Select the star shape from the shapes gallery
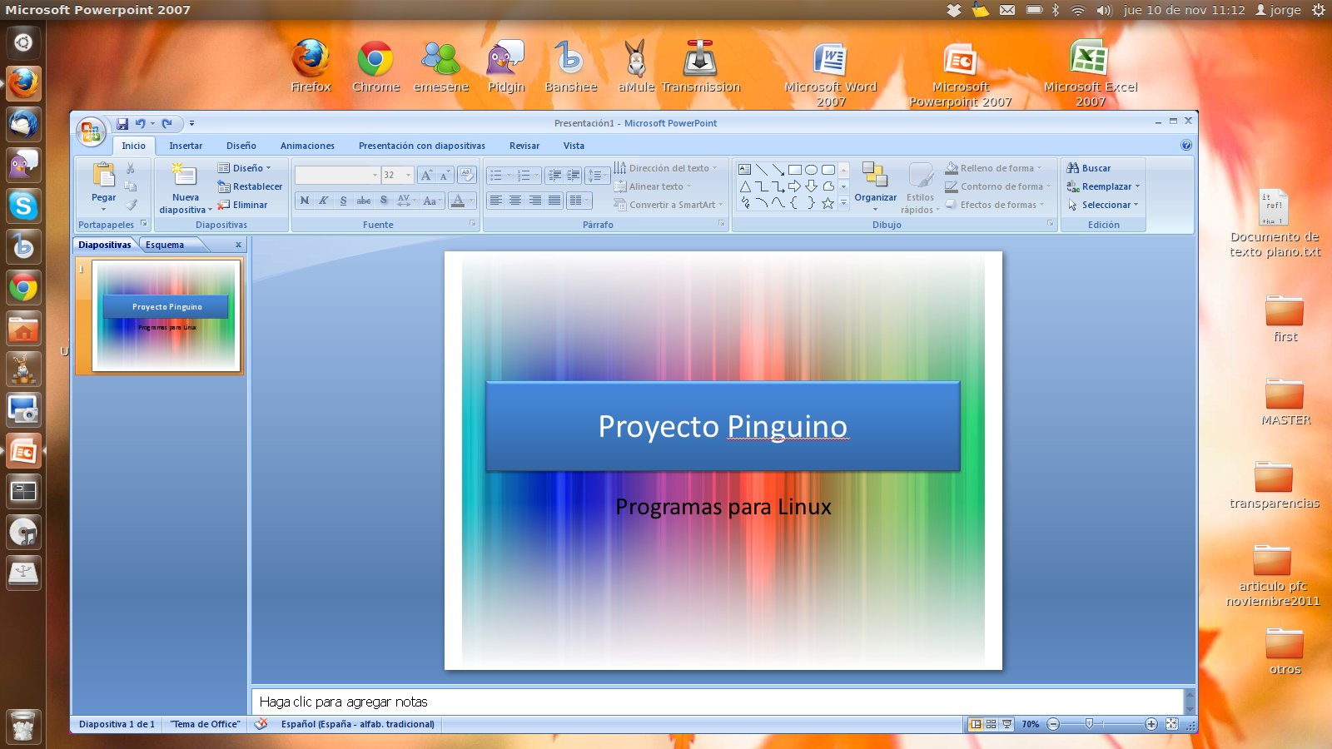The width and height of the screenshot is (1332, 749). (828, 203)
